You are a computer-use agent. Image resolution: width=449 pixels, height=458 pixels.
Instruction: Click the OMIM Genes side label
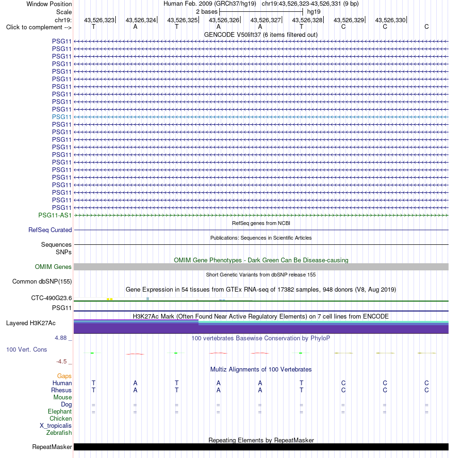[53, 267]
